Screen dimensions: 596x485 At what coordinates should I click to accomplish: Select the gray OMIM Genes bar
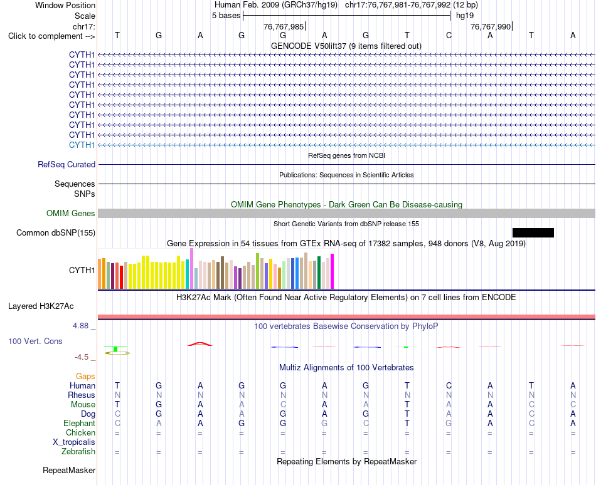(x=346, y=213)
